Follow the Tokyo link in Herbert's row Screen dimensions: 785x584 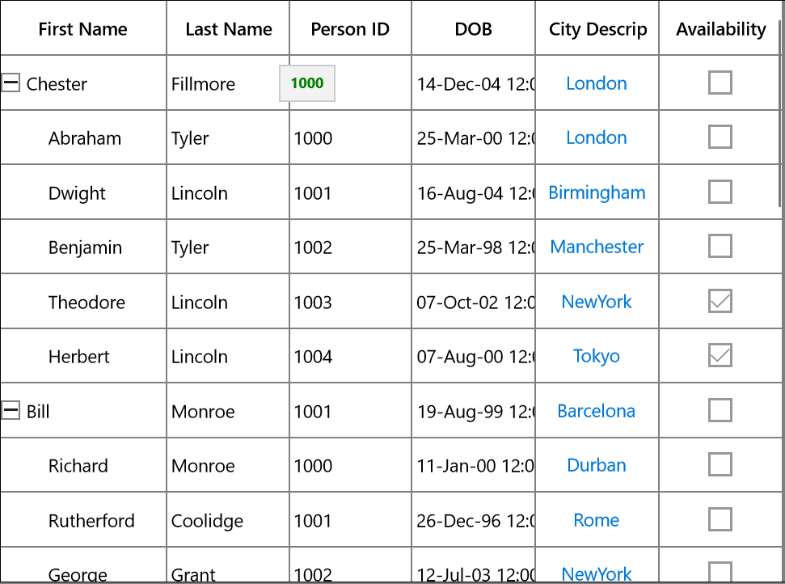tap(597, 356)
